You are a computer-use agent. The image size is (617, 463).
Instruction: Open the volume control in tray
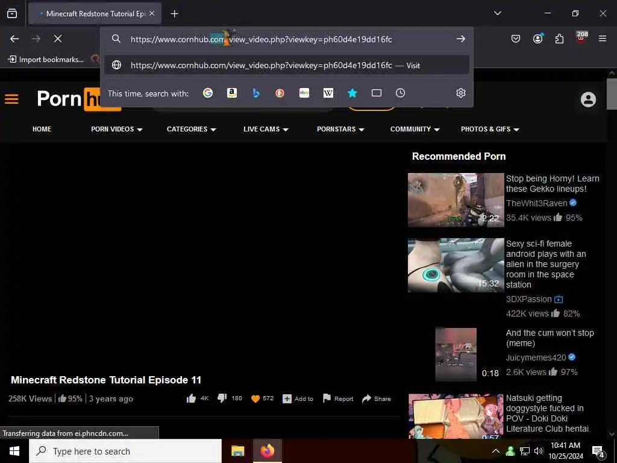[539, 451]
